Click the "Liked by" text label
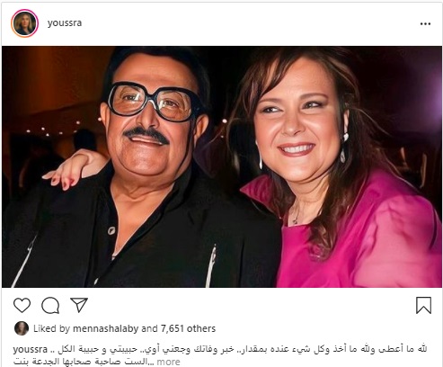 pos(51,328)
